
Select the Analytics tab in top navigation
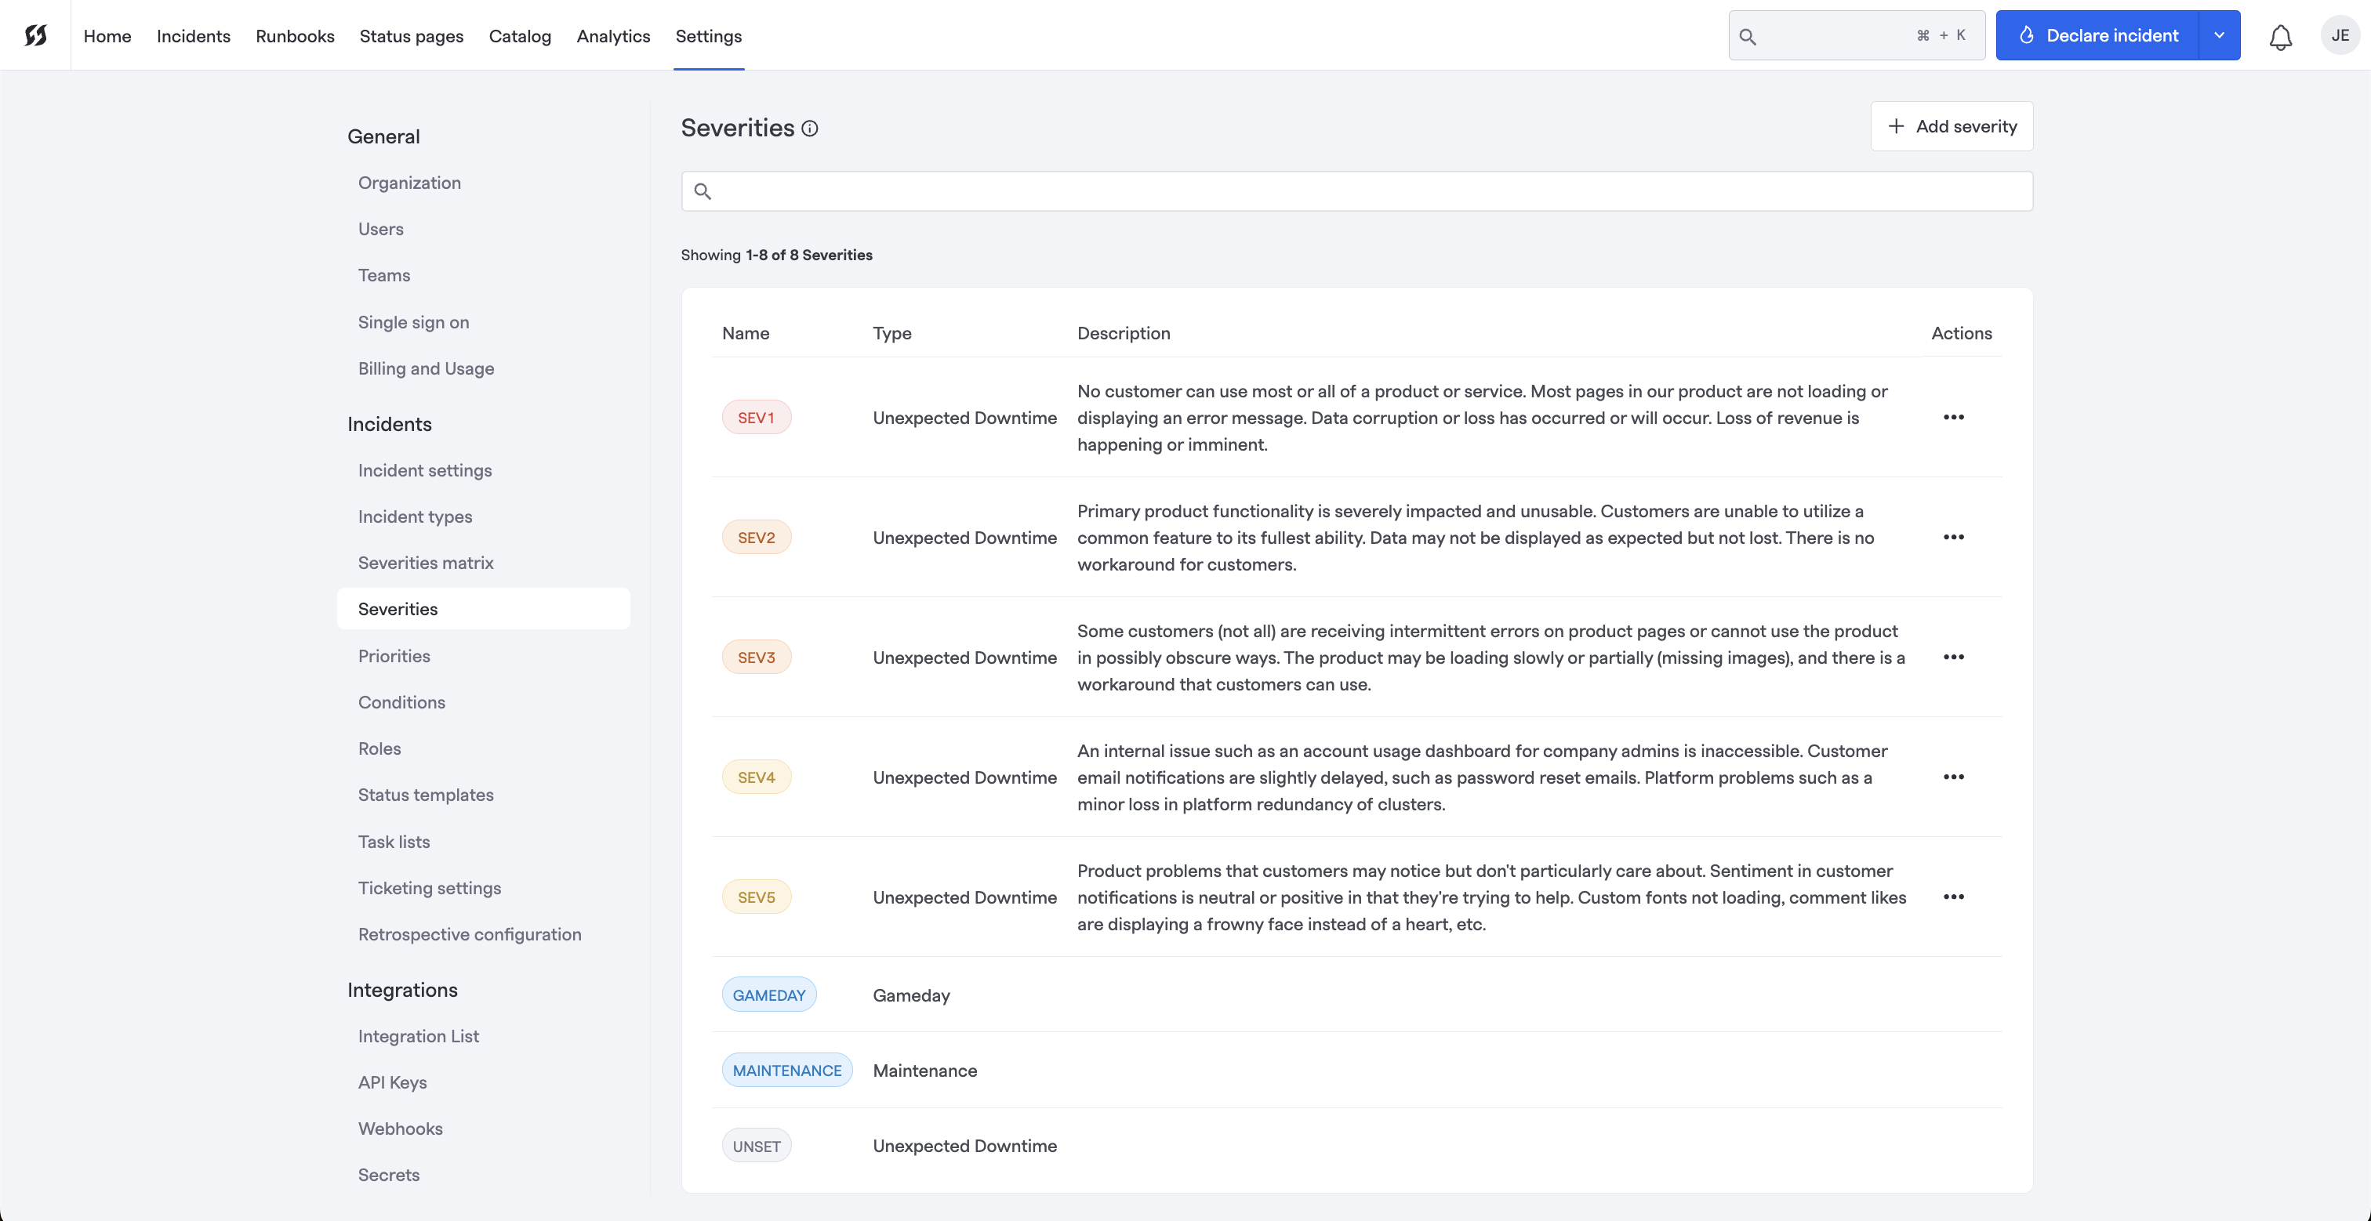coord(614,34)
